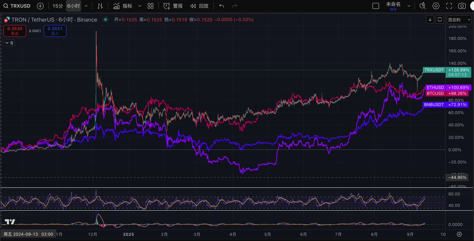Screen dimensions: 474x241
Task: Click the 200.00% price scale value
Action: tap(457, 26)
